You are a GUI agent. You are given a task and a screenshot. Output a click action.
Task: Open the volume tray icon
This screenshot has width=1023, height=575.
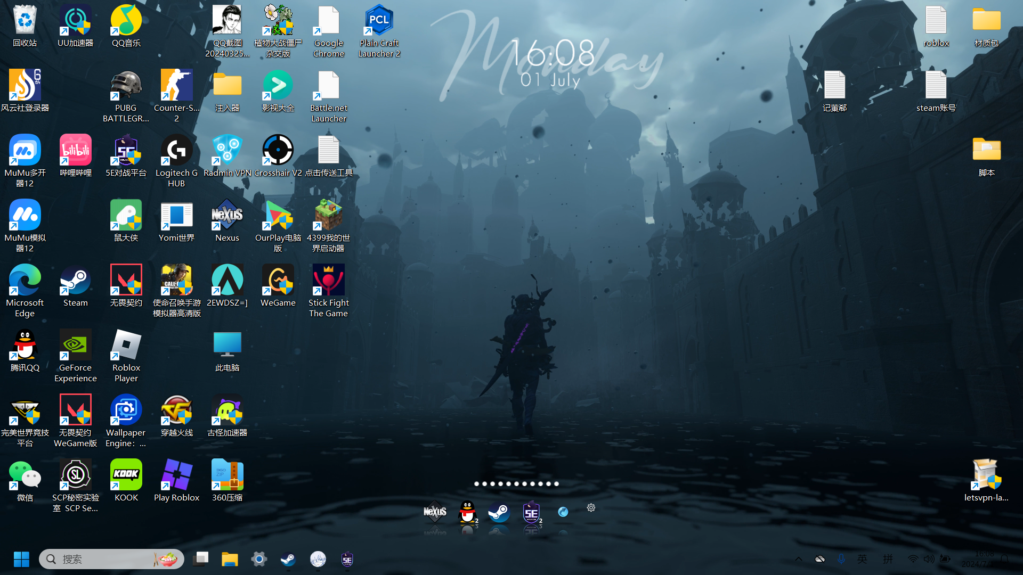(929, 559)
